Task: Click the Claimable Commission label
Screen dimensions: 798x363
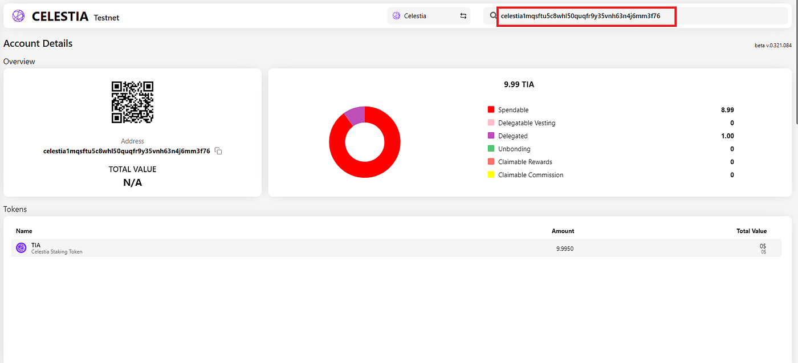Action: pos(531,175)
